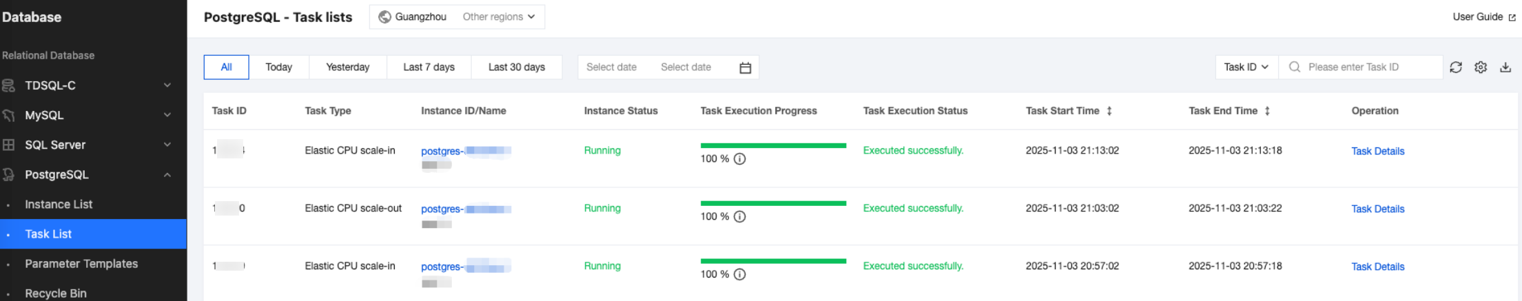
Task: Open the calendar date picker icon
Action: [x=745, y=68]
